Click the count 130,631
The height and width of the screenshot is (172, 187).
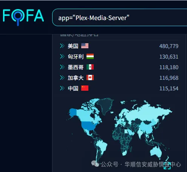(x=169, y=57)
